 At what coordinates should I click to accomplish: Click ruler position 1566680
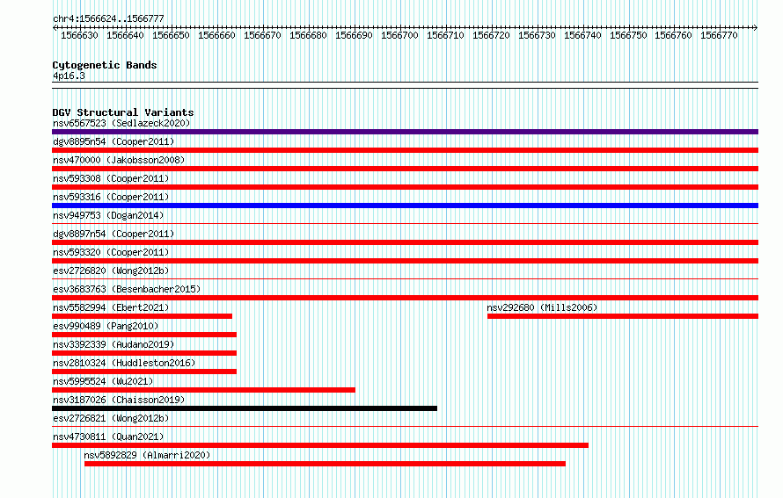point(308,35)
